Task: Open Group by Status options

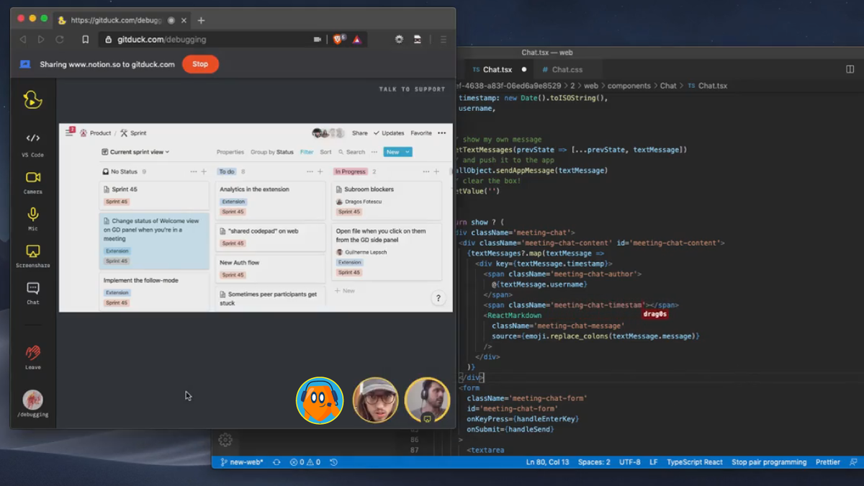Action: (272, 152)
